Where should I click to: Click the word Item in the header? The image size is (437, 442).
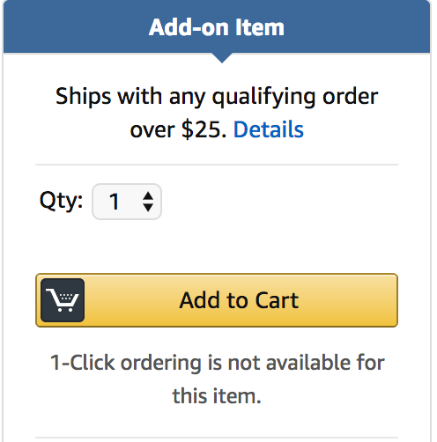[x=260, y=27]
